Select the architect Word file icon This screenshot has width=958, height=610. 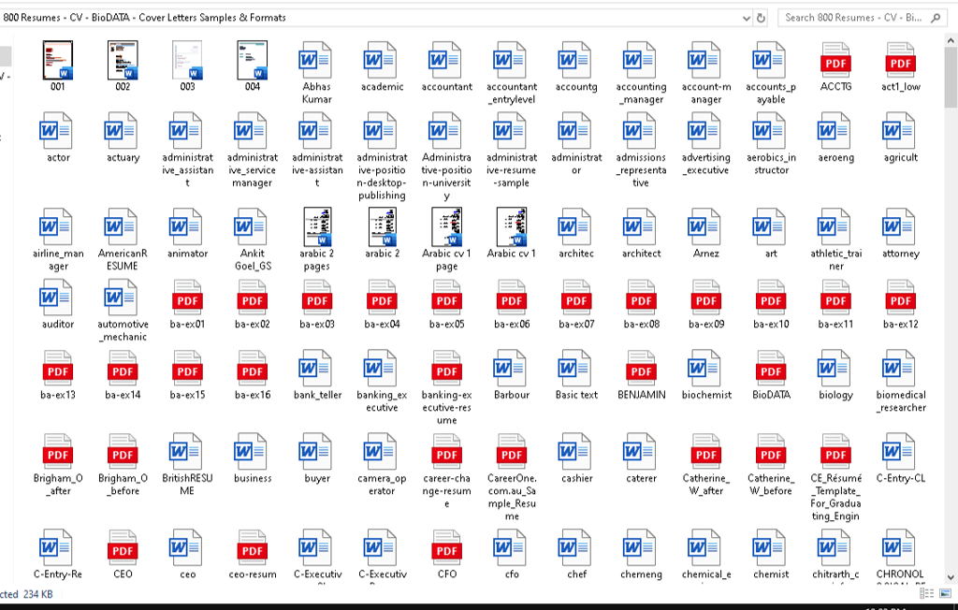[x=640, y=226]
